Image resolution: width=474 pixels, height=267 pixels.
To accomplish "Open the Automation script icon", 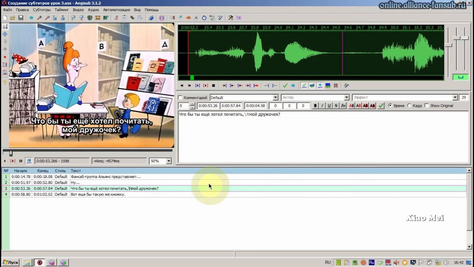I will click(x=151, y=18).
